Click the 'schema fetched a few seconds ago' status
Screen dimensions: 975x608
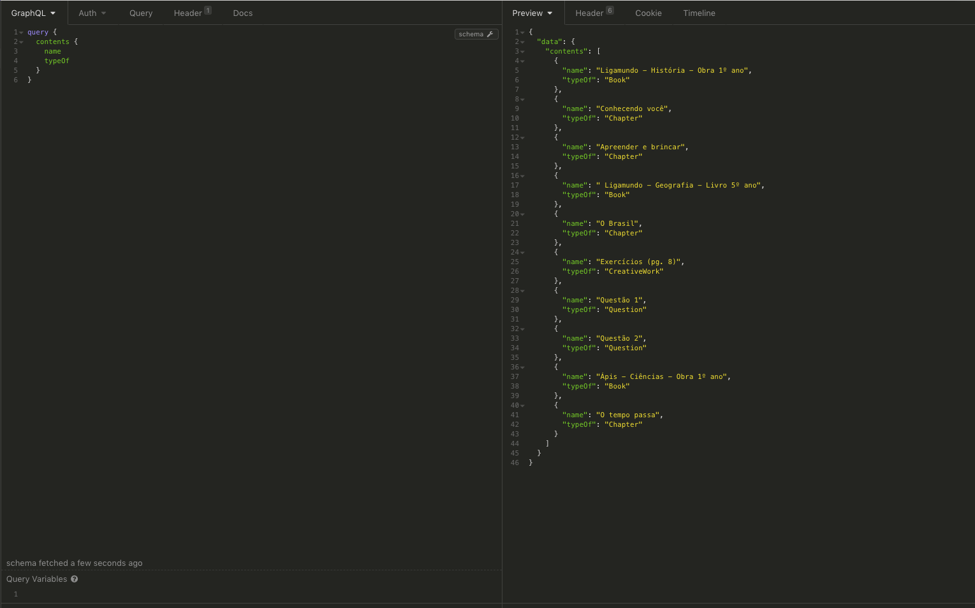(x=75, y=563)
